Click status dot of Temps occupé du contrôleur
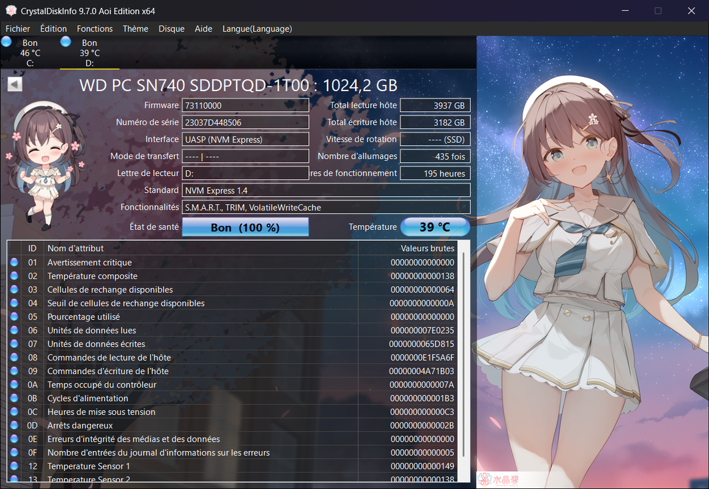This screenshot has height=489, width=709. 14,384
